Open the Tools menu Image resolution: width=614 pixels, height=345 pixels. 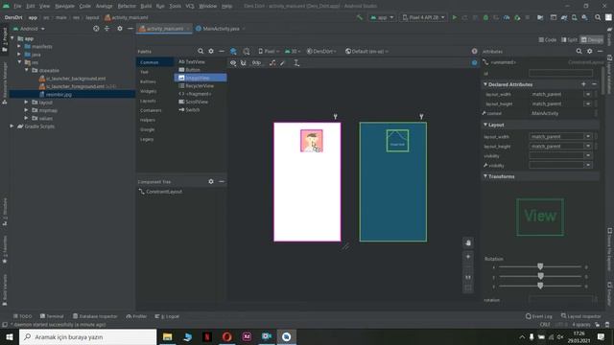click(175, 6)
